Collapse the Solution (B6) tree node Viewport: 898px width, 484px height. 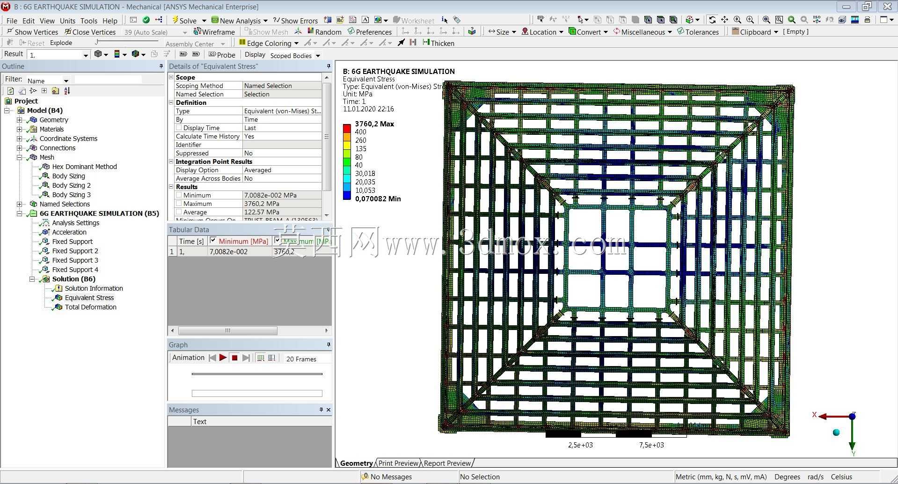tap(32, 279)
